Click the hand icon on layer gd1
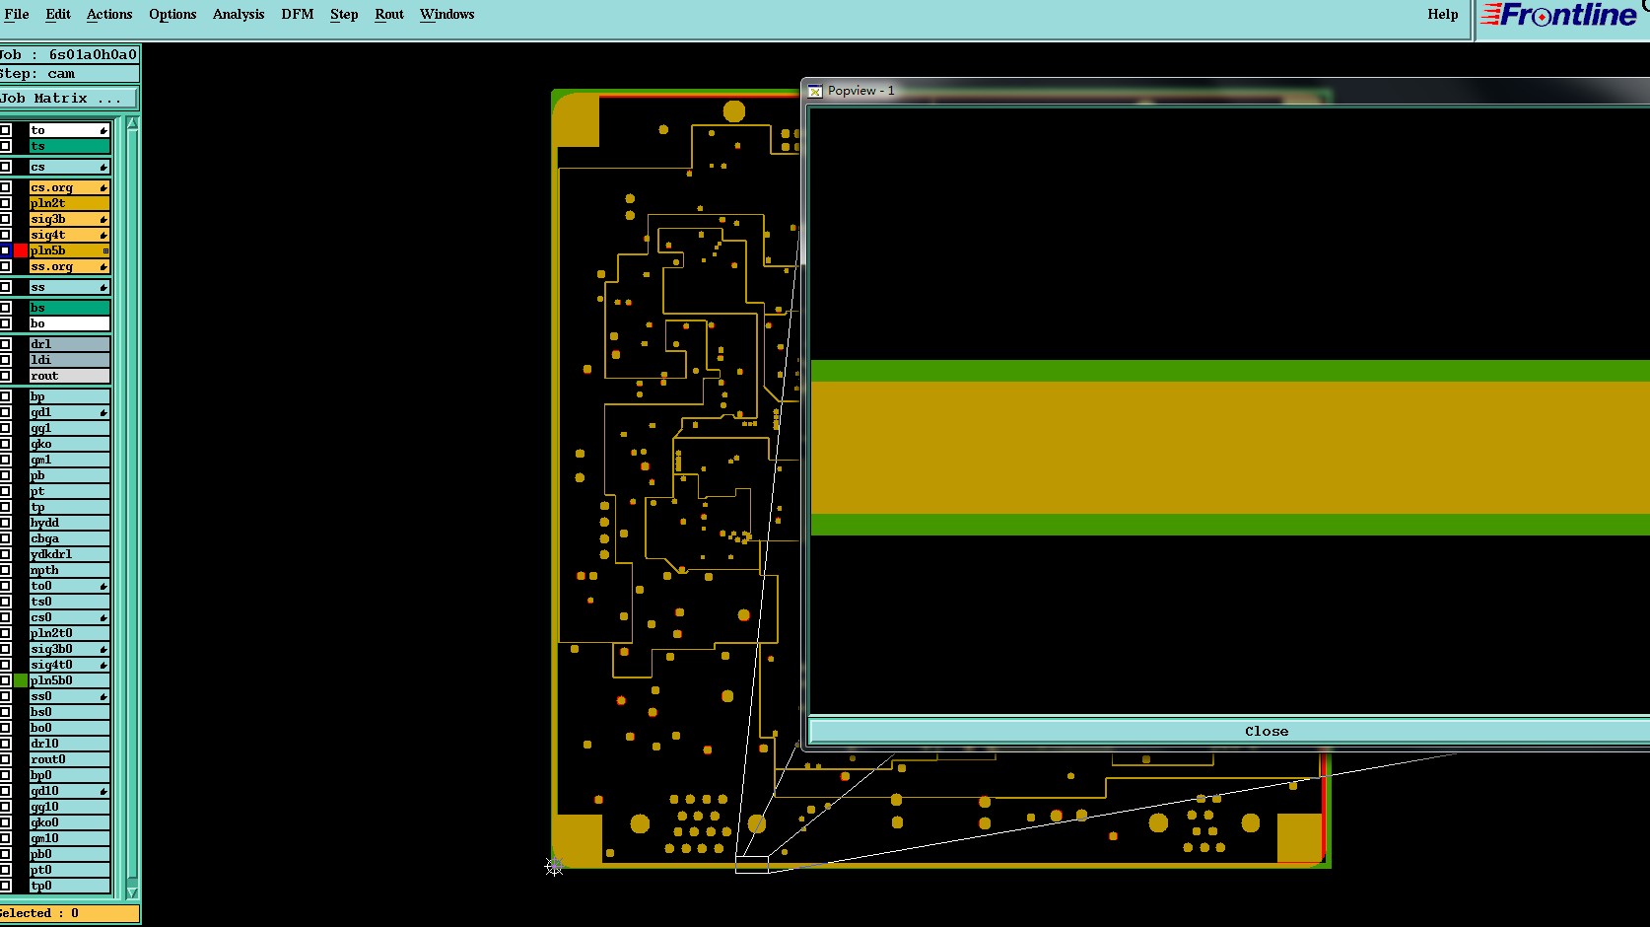This screenshot has height=927, width=1650. coord(103,412)
